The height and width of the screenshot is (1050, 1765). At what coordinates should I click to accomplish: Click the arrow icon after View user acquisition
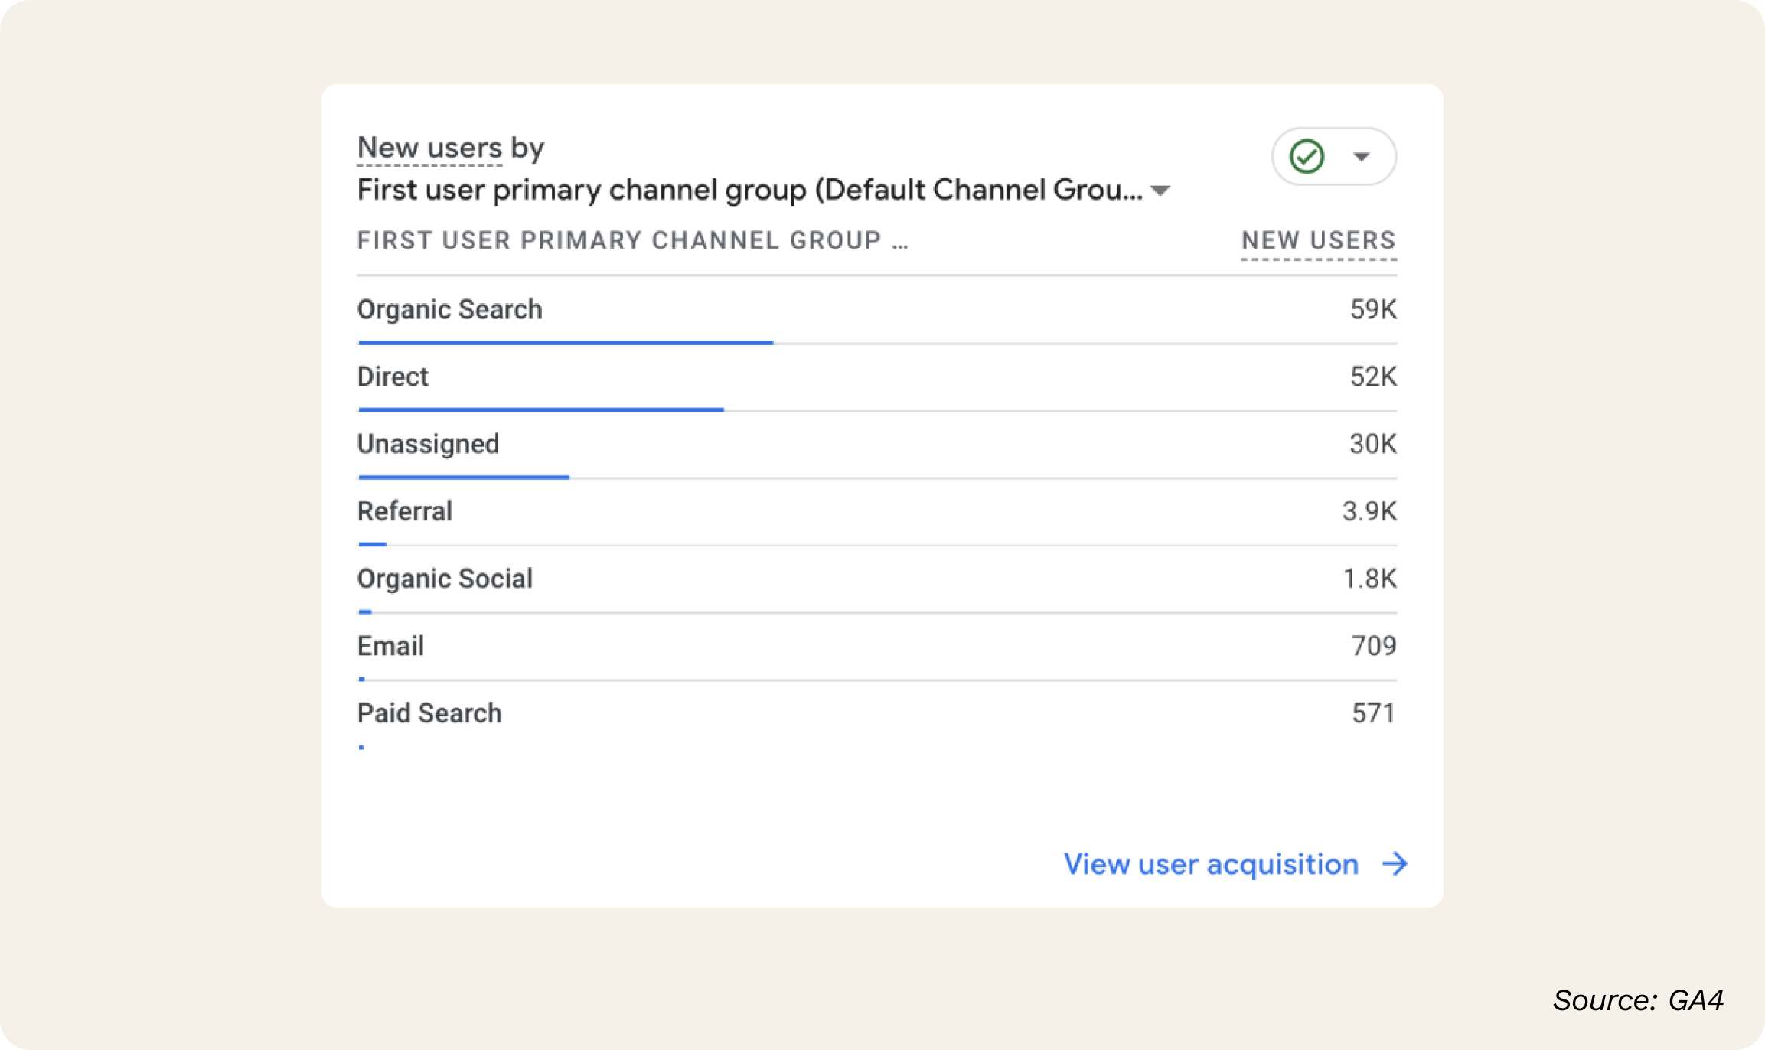point(1395,864)
